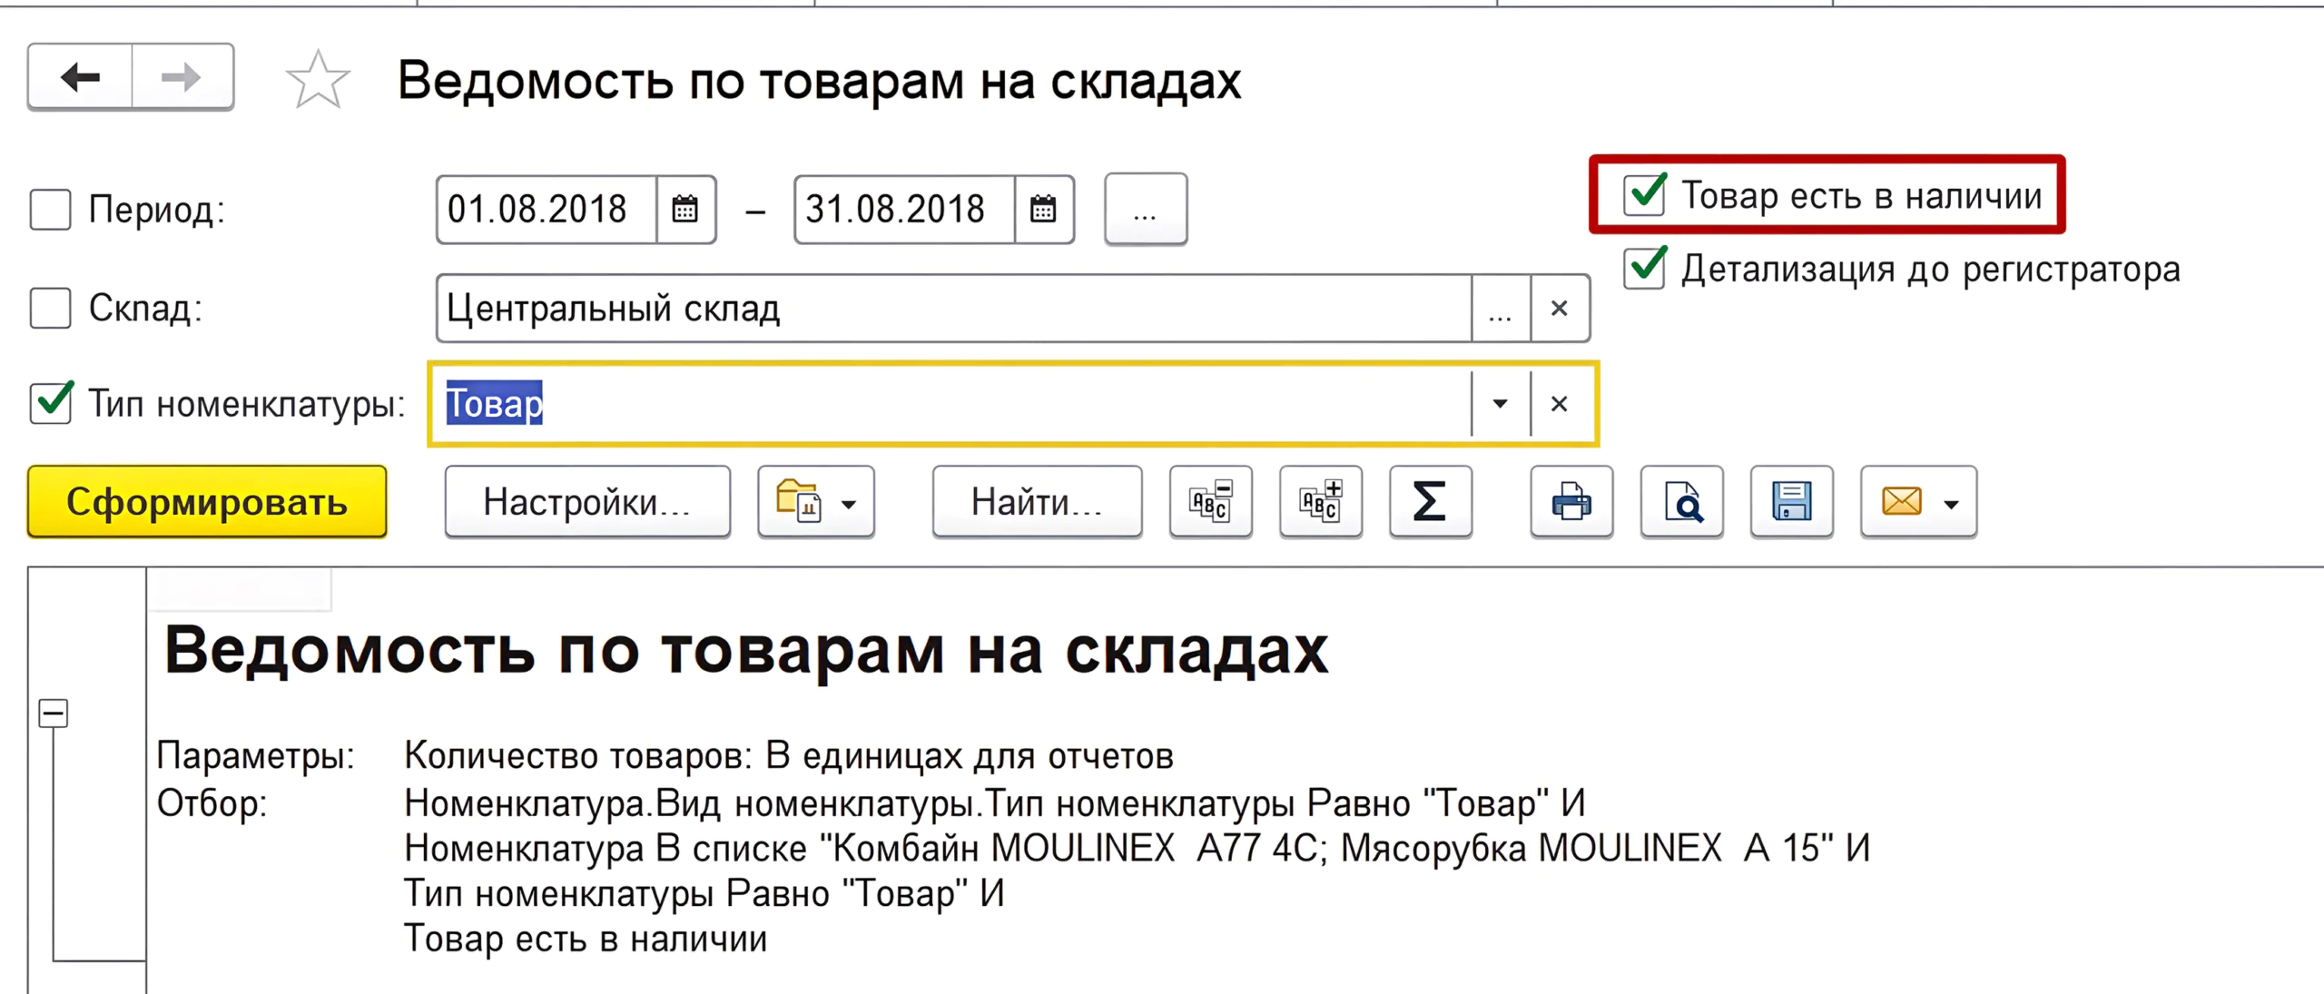Viewport: 2324px width, 994px height.
Task: Click end date field 31.08.2018
Action: (904, 210)
